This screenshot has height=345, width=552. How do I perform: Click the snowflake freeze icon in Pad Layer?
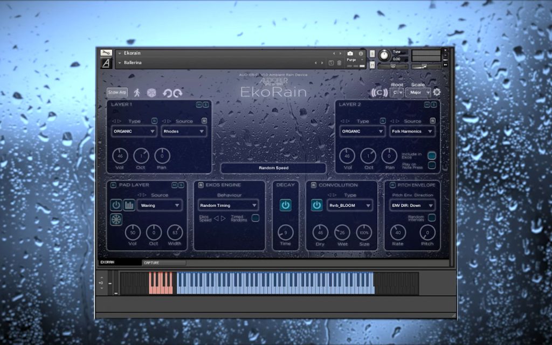point(116,219)
